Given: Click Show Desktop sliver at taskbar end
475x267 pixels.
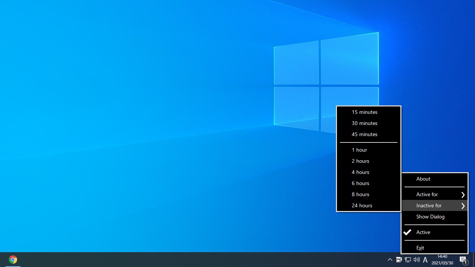Looking at the screenshot, I should [x=474, y=260].
